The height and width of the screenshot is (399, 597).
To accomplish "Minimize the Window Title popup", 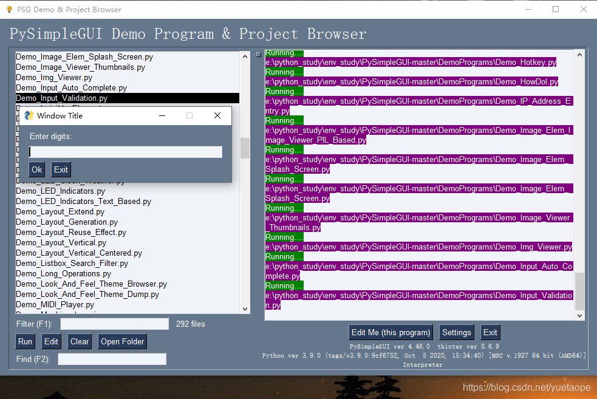I will 162,116.
